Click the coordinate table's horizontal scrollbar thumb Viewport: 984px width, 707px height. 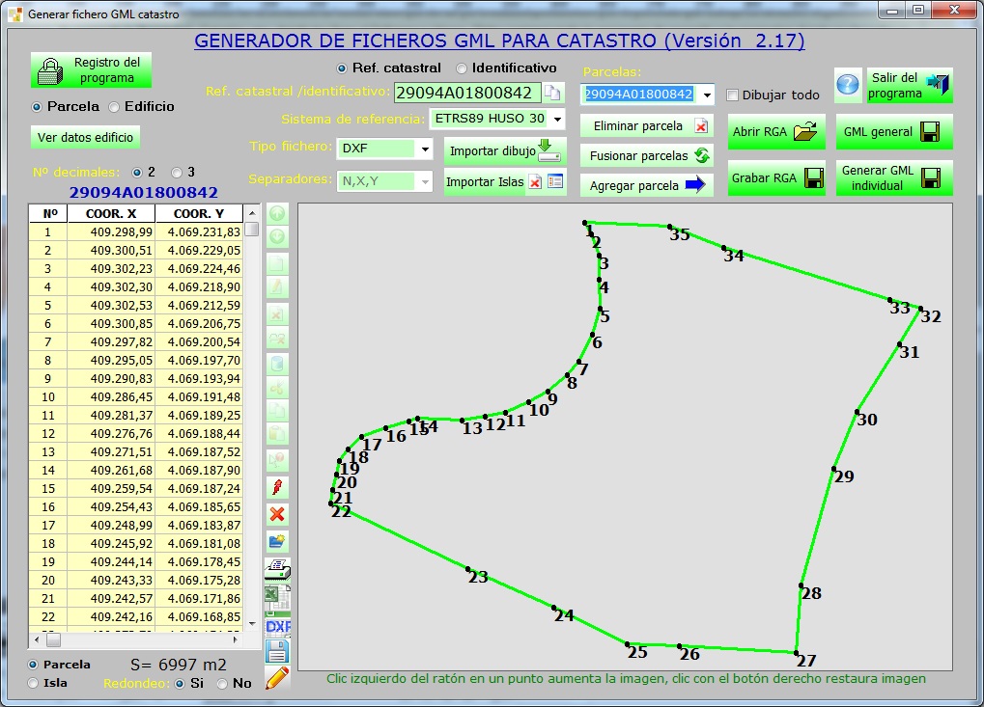point(53,639)
